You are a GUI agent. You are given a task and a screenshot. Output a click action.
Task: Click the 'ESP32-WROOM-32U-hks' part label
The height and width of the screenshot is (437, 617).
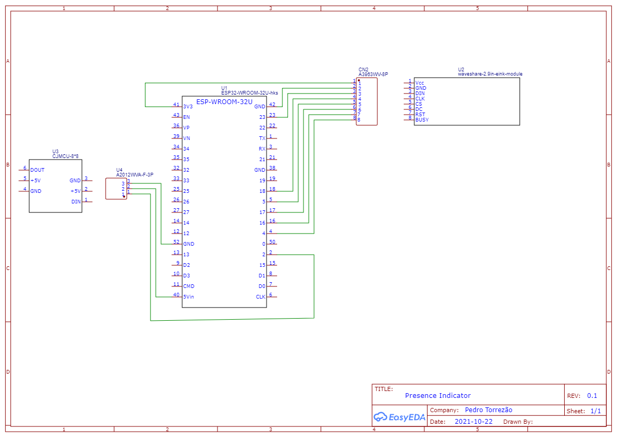pos(250,93)
